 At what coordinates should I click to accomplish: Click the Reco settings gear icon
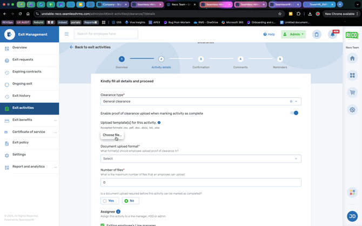(352, 110)
